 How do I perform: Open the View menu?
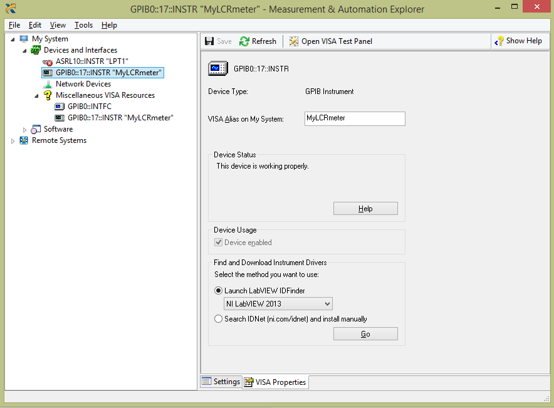(58, 25)
